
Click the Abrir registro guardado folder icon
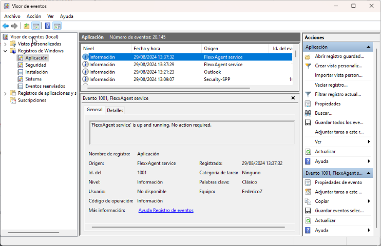[308, 56]
